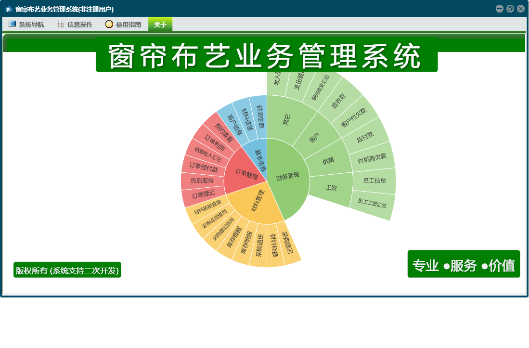Choose 采购退货查询 in the materials section
This screenshot has width=529, height=348.
pyautogui.click(x=214, y=219)
